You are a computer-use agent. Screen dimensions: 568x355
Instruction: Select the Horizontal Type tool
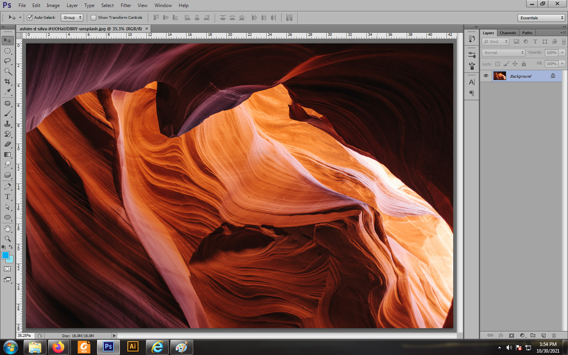point(7,197)
